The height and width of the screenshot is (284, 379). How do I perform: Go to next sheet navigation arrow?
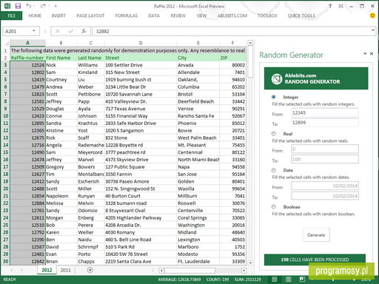[21, 270]
